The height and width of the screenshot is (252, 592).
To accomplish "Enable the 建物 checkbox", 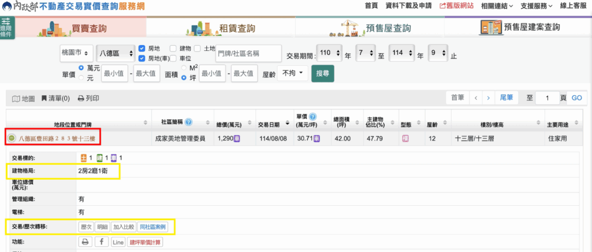I will click(x=173, y=49).
